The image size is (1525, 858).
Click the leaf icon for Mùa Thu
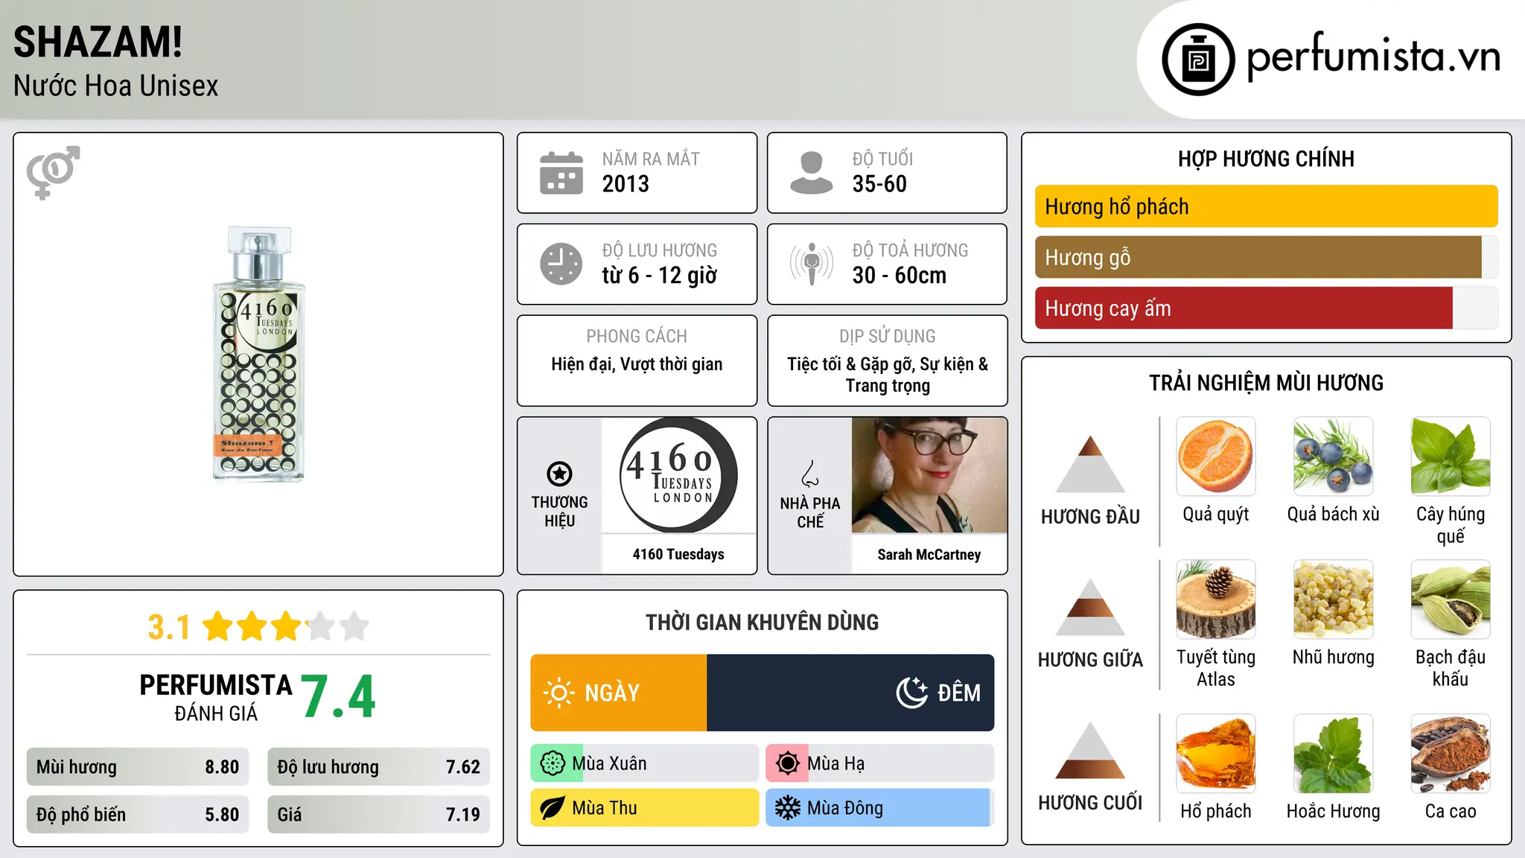[x=553, y=808]
